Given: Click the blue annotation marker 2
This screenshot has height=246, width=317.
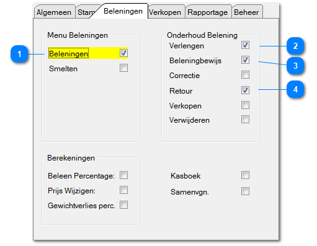Looking at the screenshot, I should click(295, 46).
